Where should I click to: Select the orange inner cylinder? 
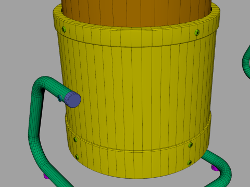136,13
